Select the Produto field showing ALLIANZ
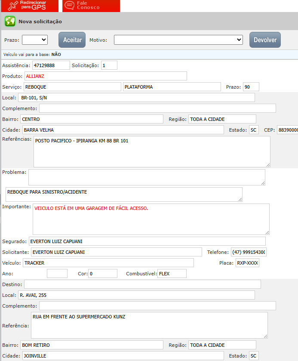The image size is (298, 361). 105,76
